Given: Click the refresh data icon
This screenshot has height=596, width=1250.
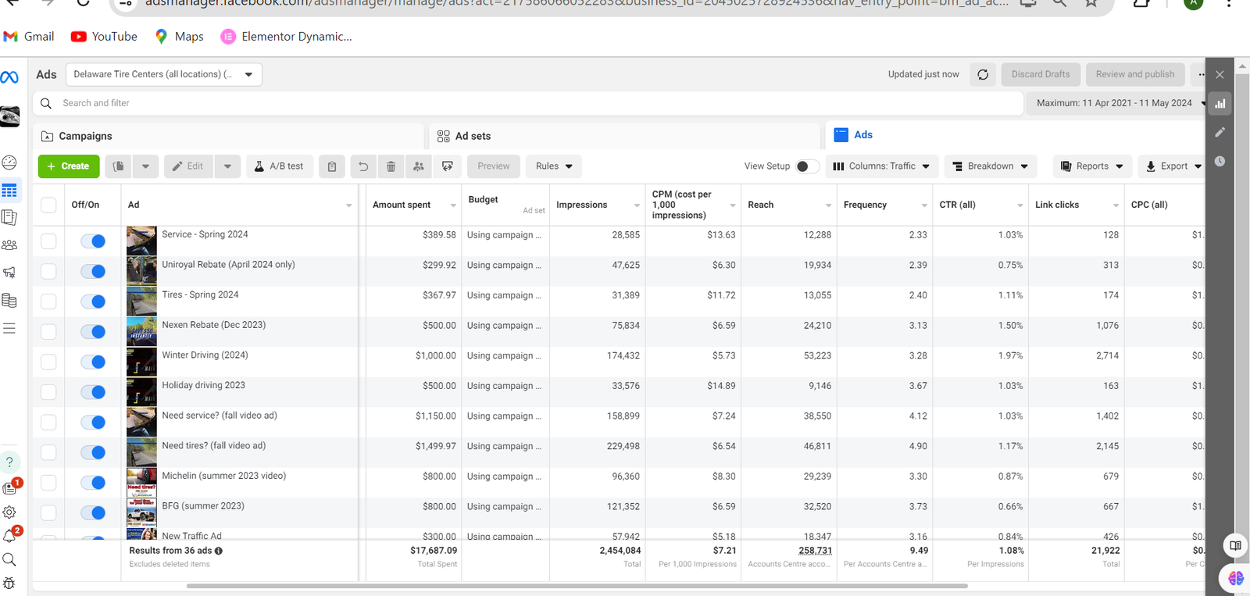Looking at the screenshot, I should [x=983, y=74].
